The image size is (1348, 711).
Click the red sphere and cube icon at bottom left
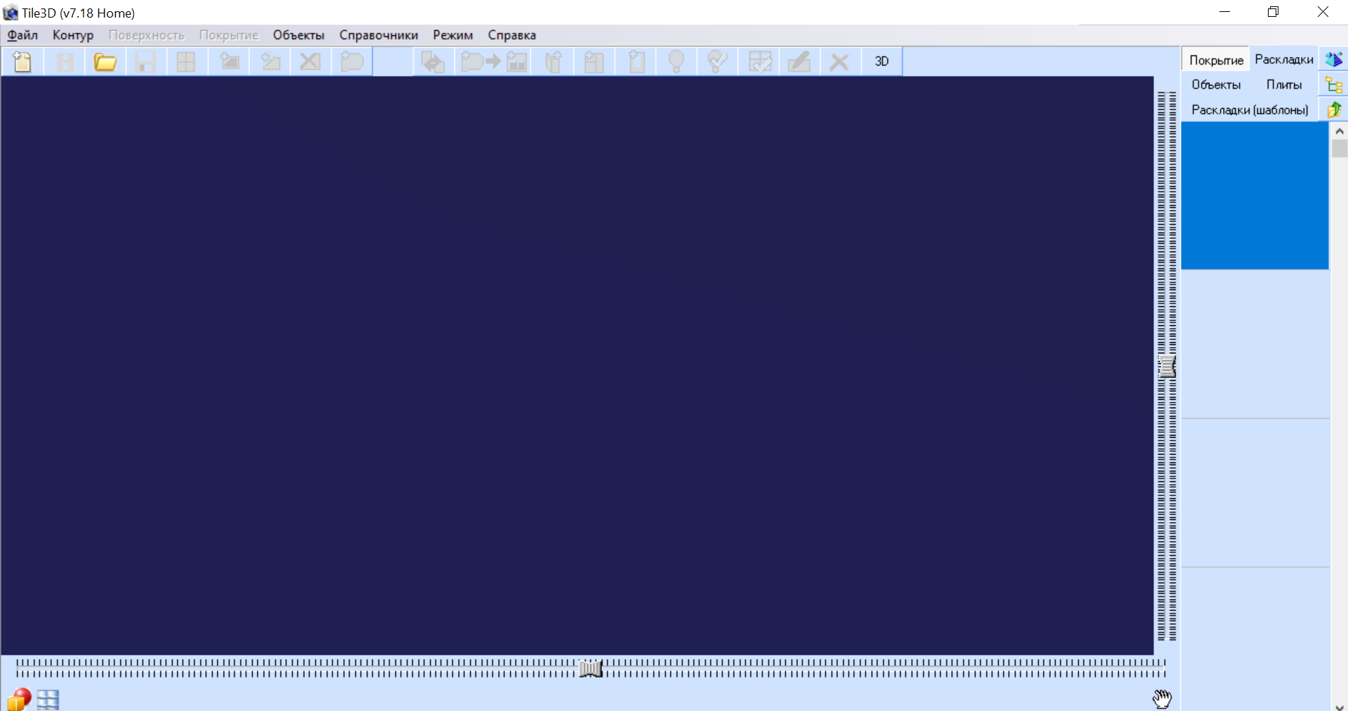[x=20, y=700]
